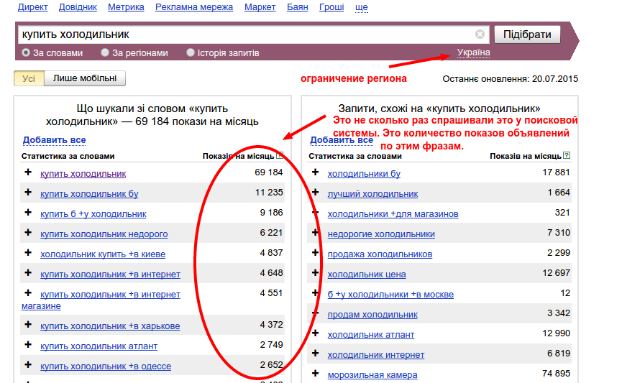This screenshot has height=383, width=622.
Task: Click plus icon next to «холодильники бу»
Action: click(x=315, y=172)
